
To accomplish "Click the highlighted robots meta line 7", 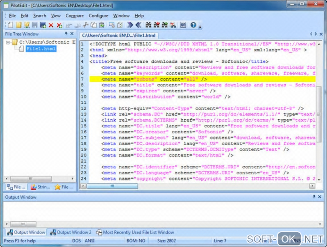I will point(202,79).
